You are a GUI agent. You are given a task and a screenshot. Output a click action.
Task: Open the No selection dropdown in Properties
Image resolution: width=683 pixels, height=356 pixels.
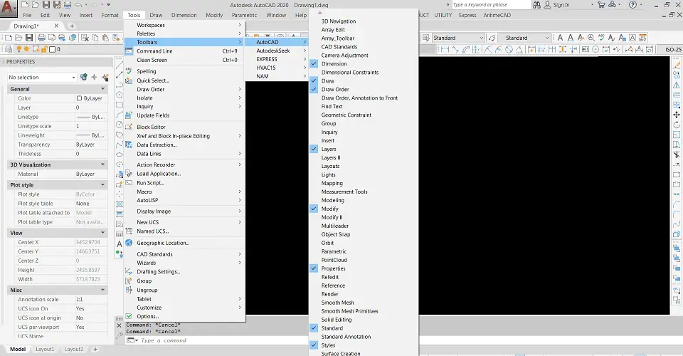(42, 77)
